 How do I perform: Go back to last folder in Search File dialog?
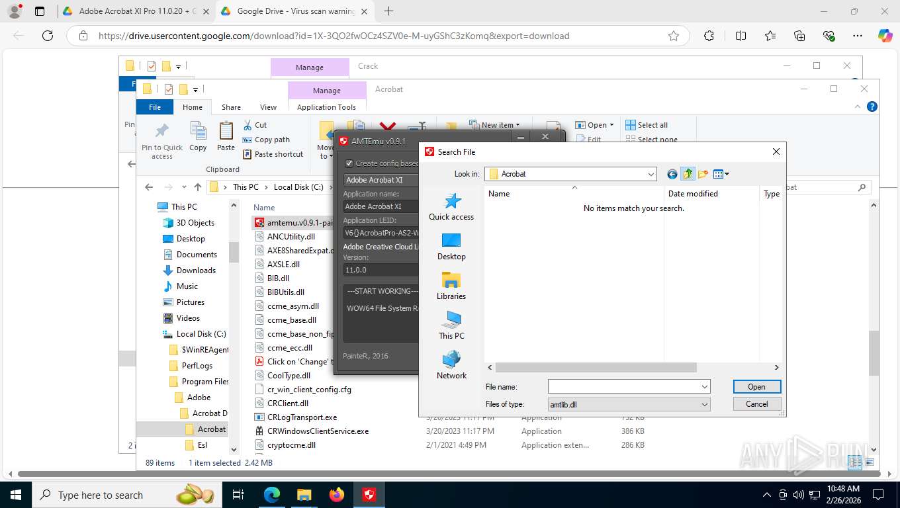pos(672,174)
